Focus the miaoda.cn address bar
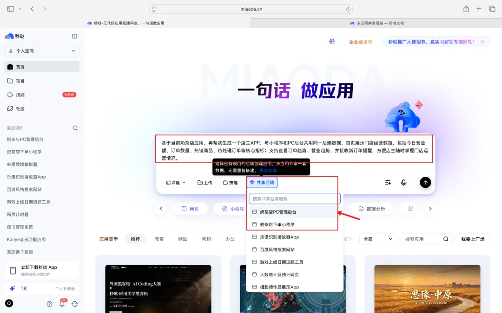 tap(251, 9)
